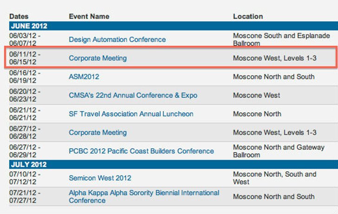Open the Corporate Meeting link for 06/11/12

click(97, 58)
